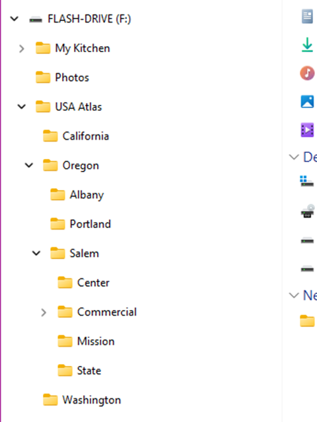Open the Windows system drive icon
This screenshot has width=317, height=422.
(x=306, y=181)
